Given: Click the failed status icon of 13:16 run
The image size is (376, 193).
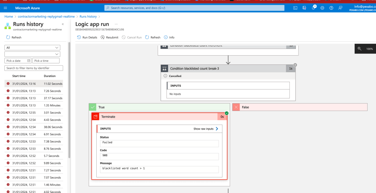Looking at the screenshot, I should [8, 84].
